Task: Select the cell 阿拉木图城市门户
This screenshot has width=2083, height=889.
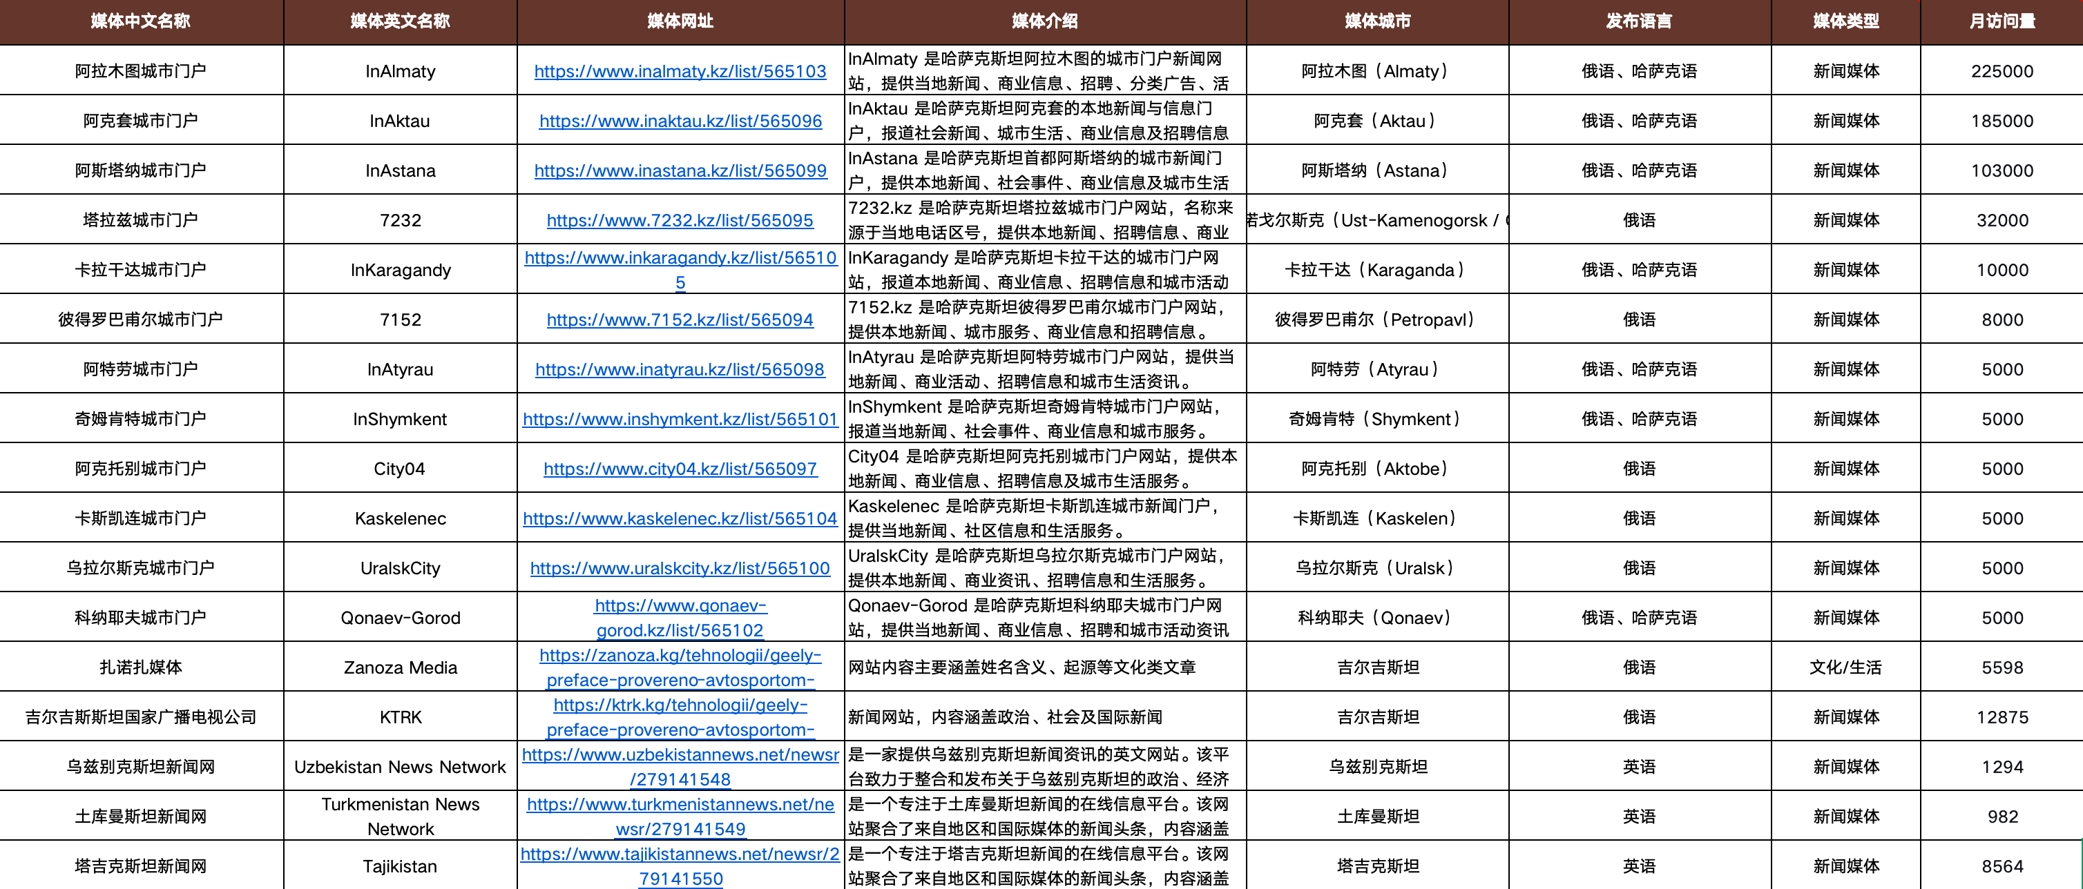Action: click(142, 71)
